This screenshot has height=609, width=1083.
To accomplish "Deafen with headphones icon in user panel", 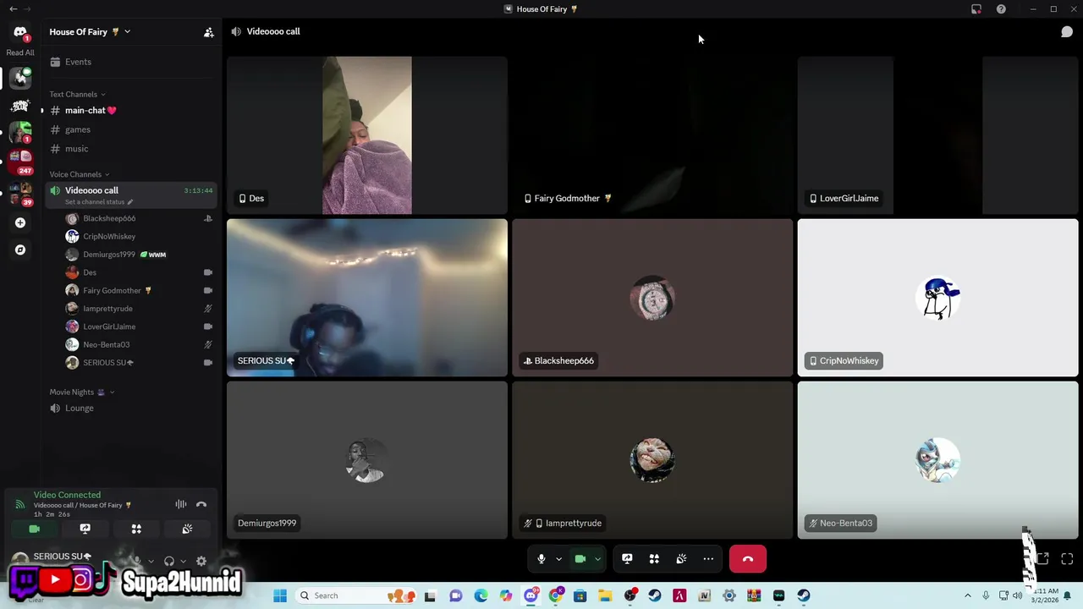I will (169, 561).
